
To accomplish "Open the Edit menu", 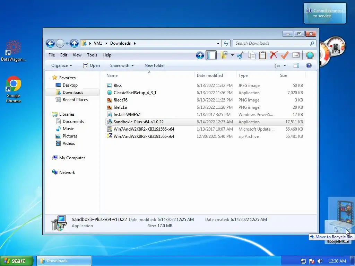I will [x=64, y=55].
